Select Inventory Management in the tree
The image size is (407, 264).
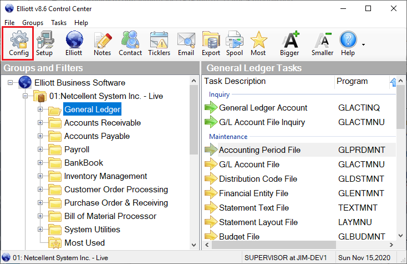105,176
